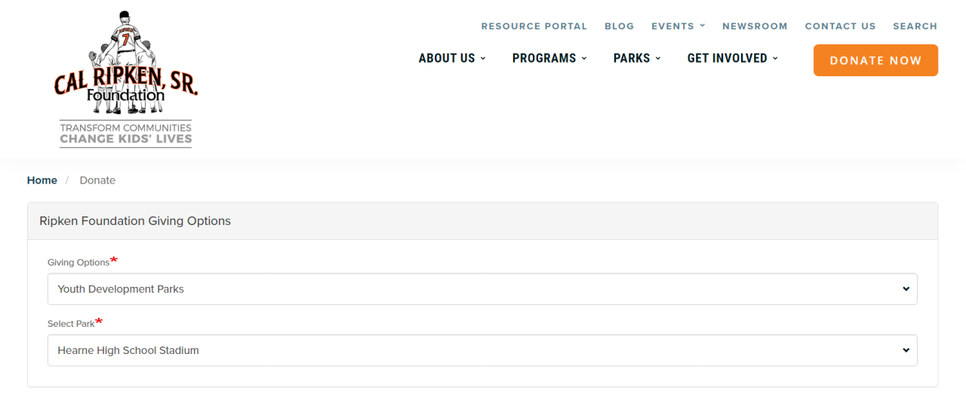
Task: Return to Home via breadcrumb
Action: [42, 180]
